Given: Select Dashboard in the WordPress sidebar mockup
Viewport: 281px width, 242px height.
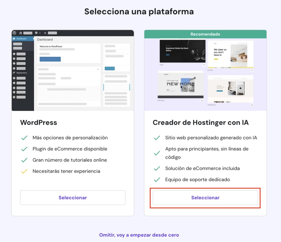Looking at the screenshot, I should pyautogui.click(x=21, y=38).
